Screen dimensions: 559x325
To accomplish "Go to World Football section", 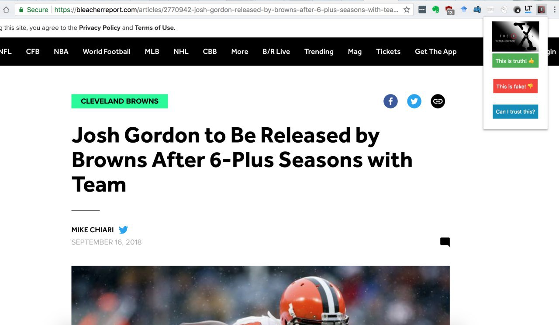I will 107,52.
